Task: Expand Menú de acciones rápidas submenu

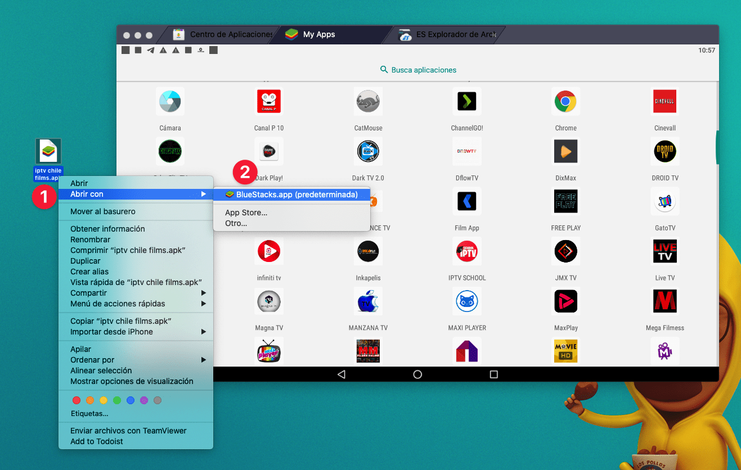Action: pos(136,304)
